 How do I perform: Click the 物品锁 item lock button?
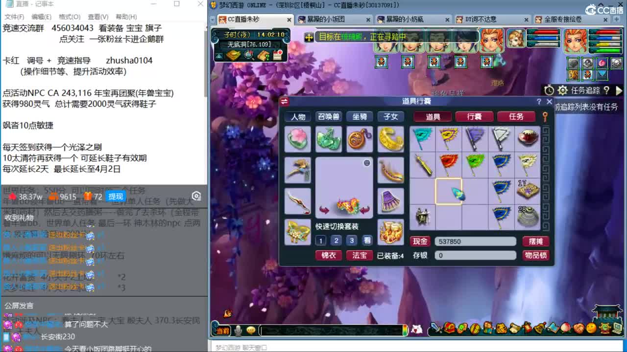535,255
